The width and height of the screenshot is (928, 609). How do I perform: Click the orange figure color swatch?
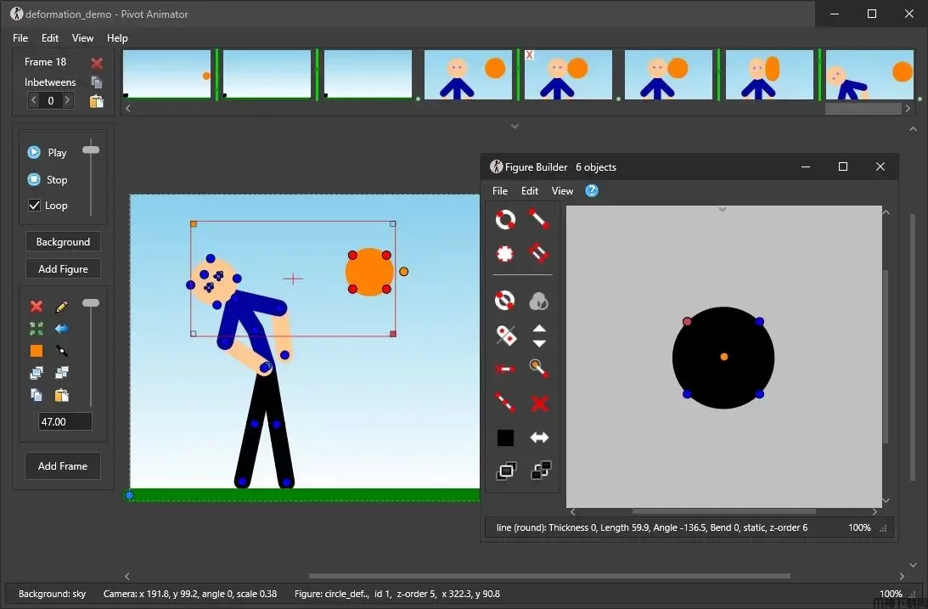tap(37, 351)
